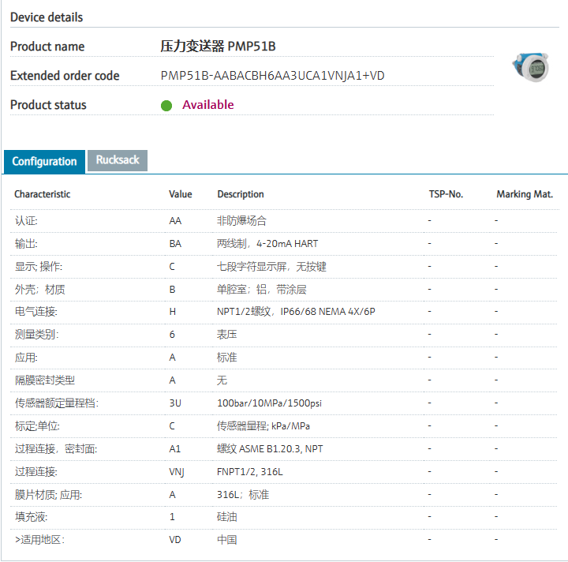The image size is (568, 562).
Task: Click the Marking Mat. column header
Action: coord(525,194)
